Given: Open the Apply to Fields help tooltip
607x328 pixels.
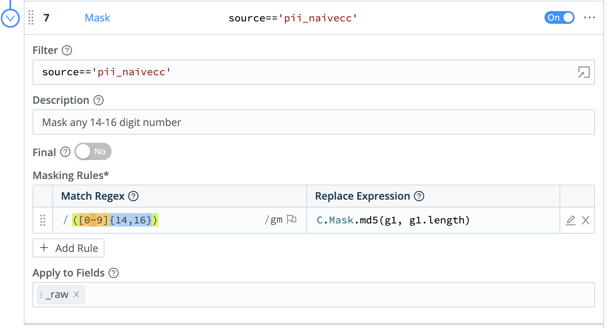Looking at the screenshot, I should [114, 273].
